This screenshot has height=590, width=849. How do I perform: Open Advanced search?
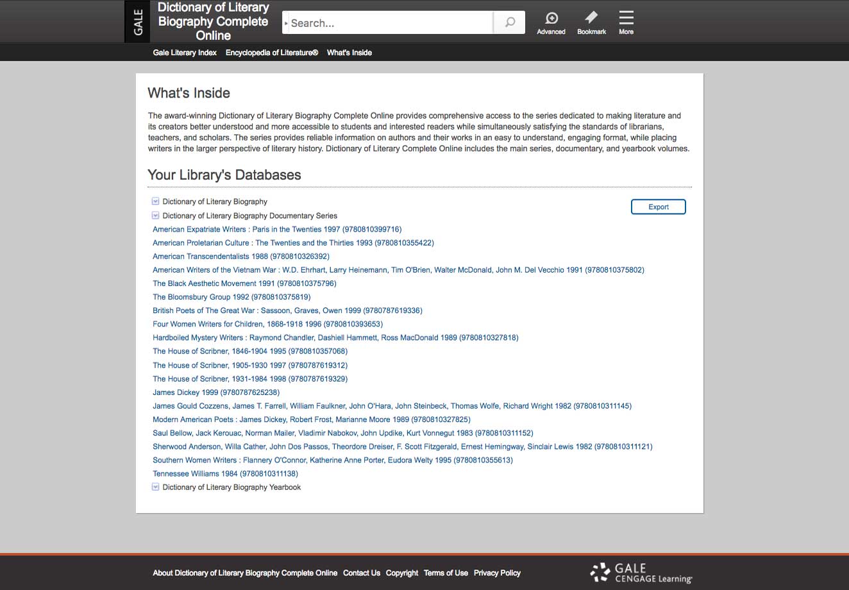(551, 23)
